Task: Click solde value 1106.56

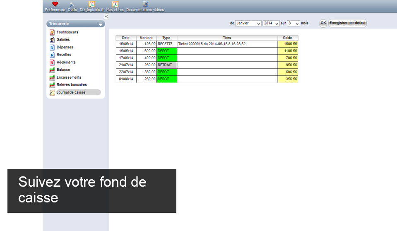Action: pyautogui.click(x=288, y=51)
